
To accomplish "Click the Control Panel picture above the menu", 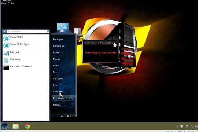I will click(63, 27).
